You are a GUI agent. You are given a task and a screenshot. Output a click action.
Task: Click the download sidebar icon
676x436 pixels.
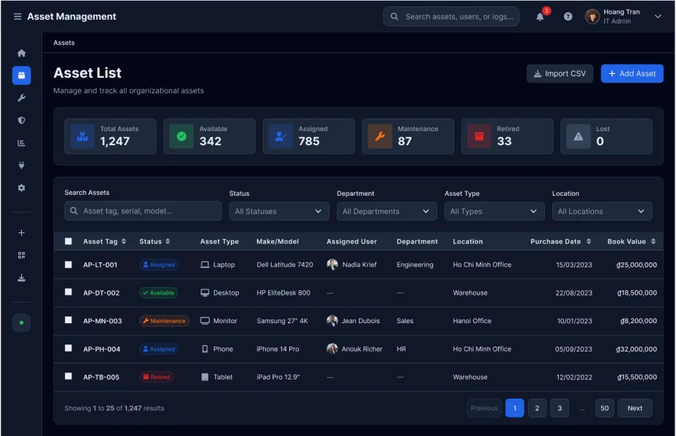21,278
